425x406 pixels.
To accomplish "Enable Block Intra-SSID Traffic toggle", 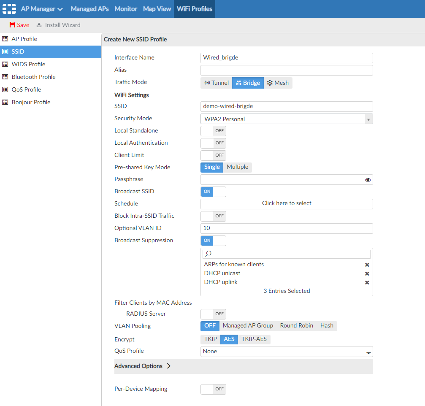I will tap(213, 216).
